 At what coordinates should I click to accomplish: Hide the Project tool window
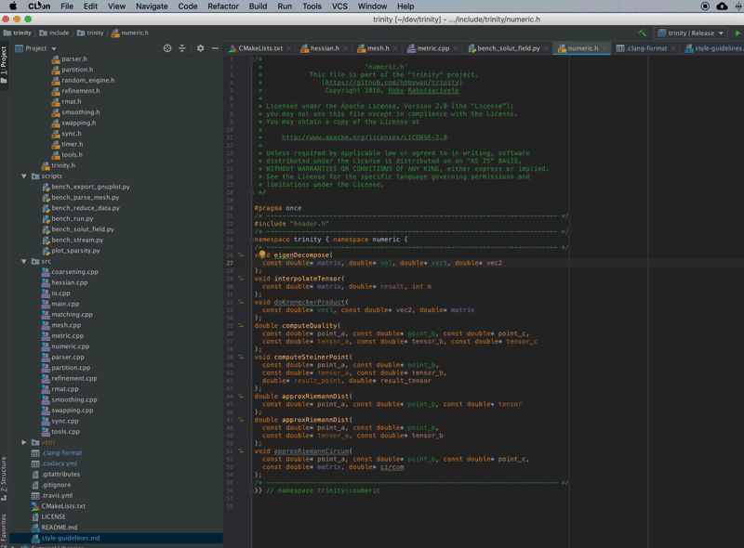(216, 48)
